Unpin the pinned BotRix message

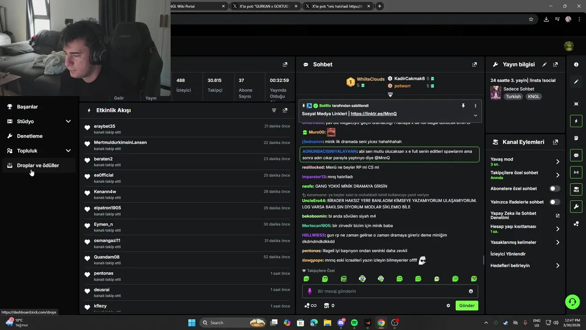pos(463,106)
